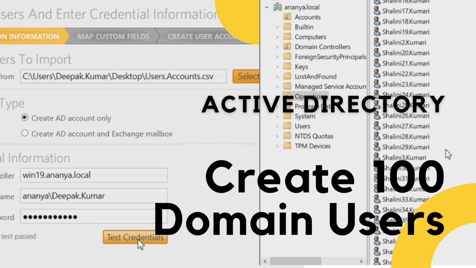Click the user icon for Shalini26.Kumari
Image resolution: width=476 pixels, height=268 pixels.
pos(377,115)
